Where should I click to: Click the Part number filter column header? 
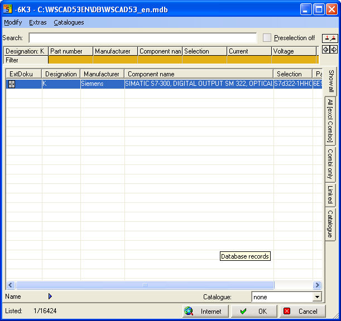point(70,51)
